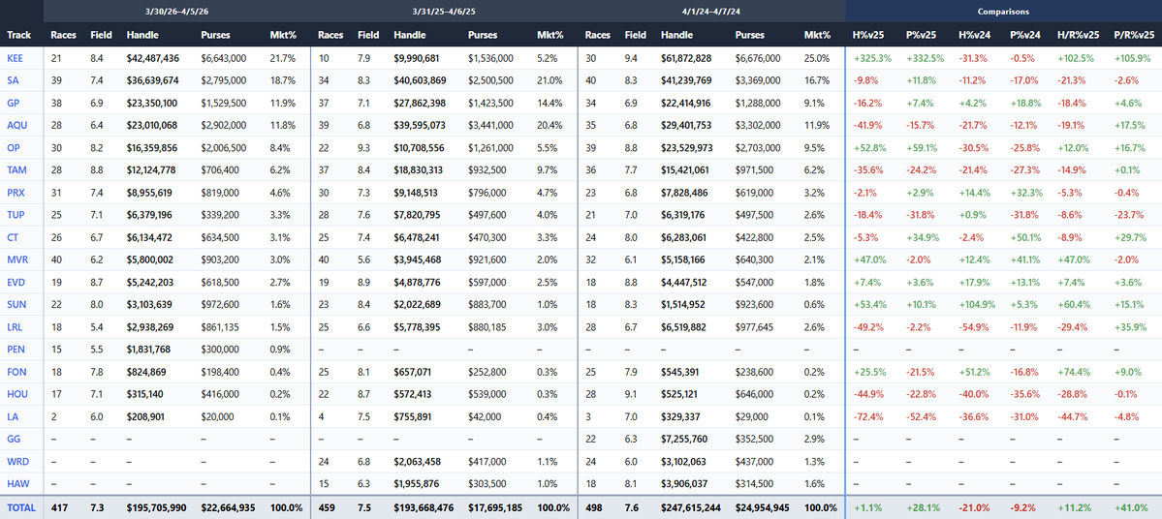Viewport: 1162px width, 519px height.
Task: Select total comparison value +41.0%
Action: [x=1131, y=508]
